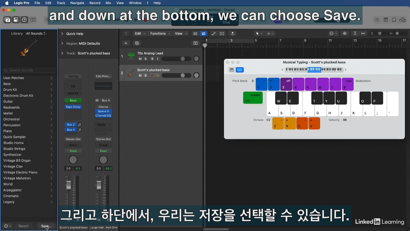Toggle the Inspector button in control bar
The width and height of the screenshot is (410, 231).
pos(16,20)
